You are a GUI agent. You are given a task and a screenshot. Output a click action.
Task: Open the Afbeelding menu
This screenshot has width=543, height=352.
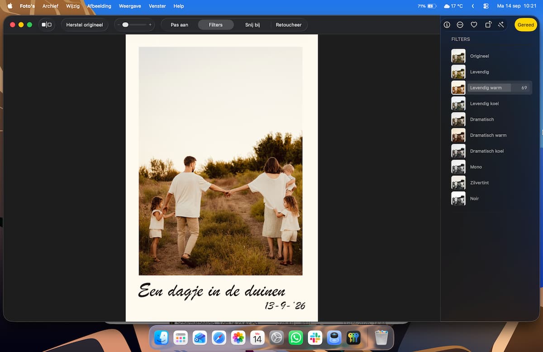(99, 6)
